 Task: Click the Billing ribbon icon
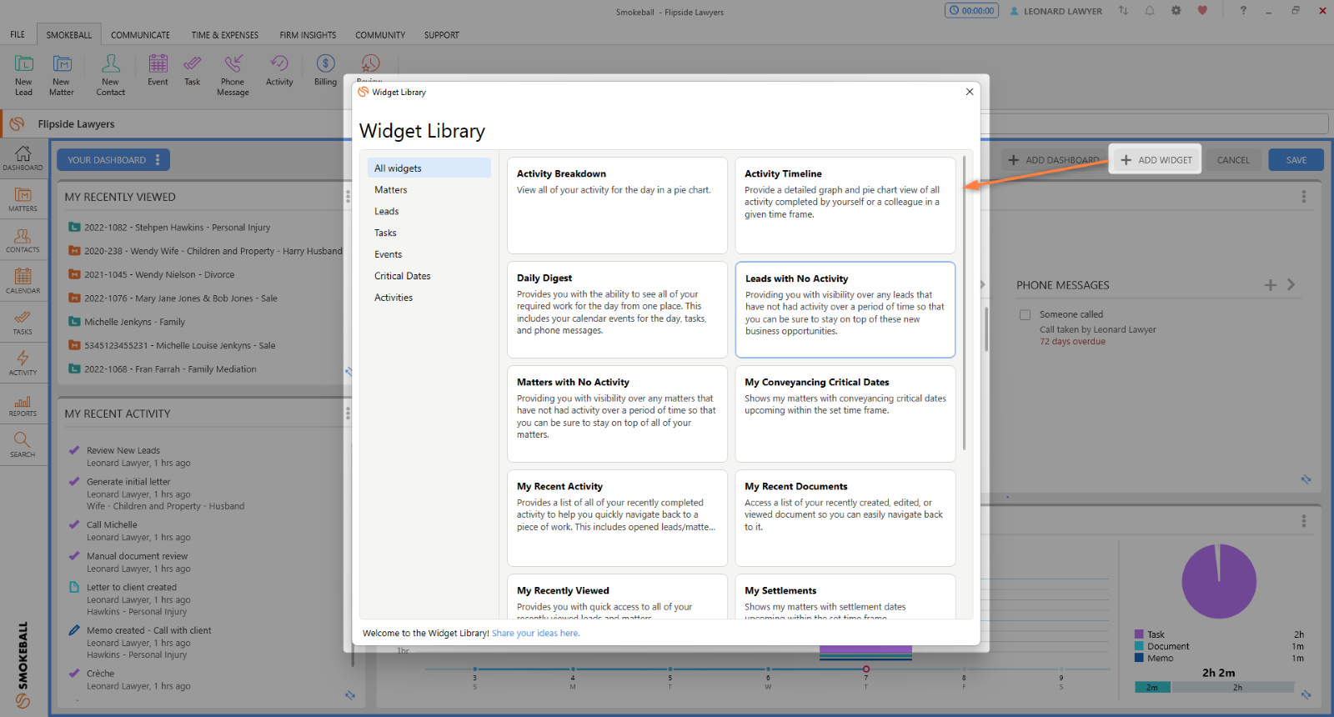(325, 70)
